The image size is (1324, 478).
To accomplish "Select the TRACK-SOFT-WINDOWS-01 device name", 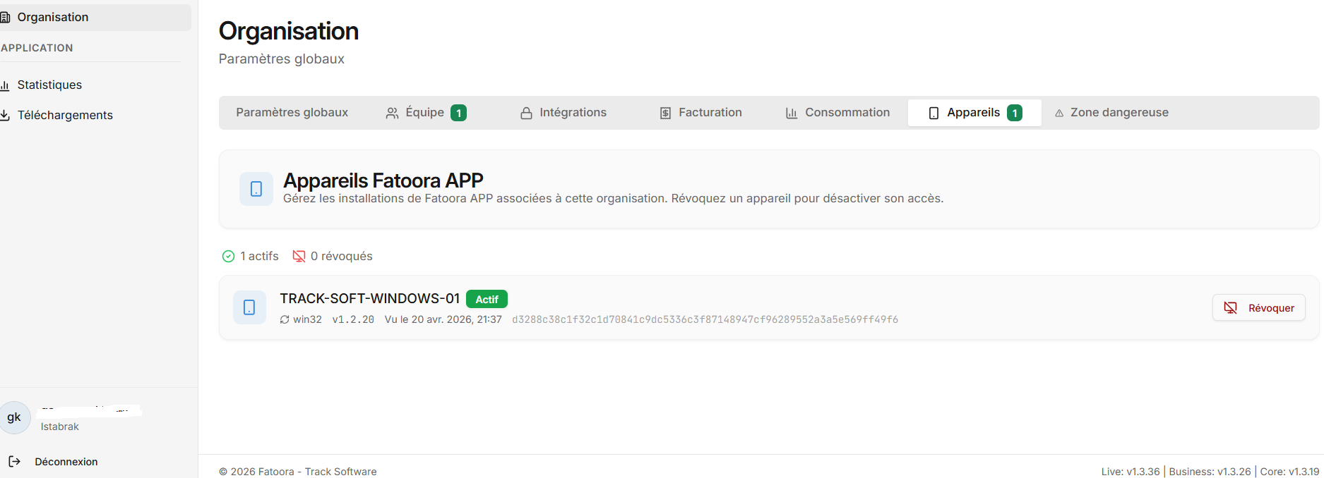I will click(370, 298).
